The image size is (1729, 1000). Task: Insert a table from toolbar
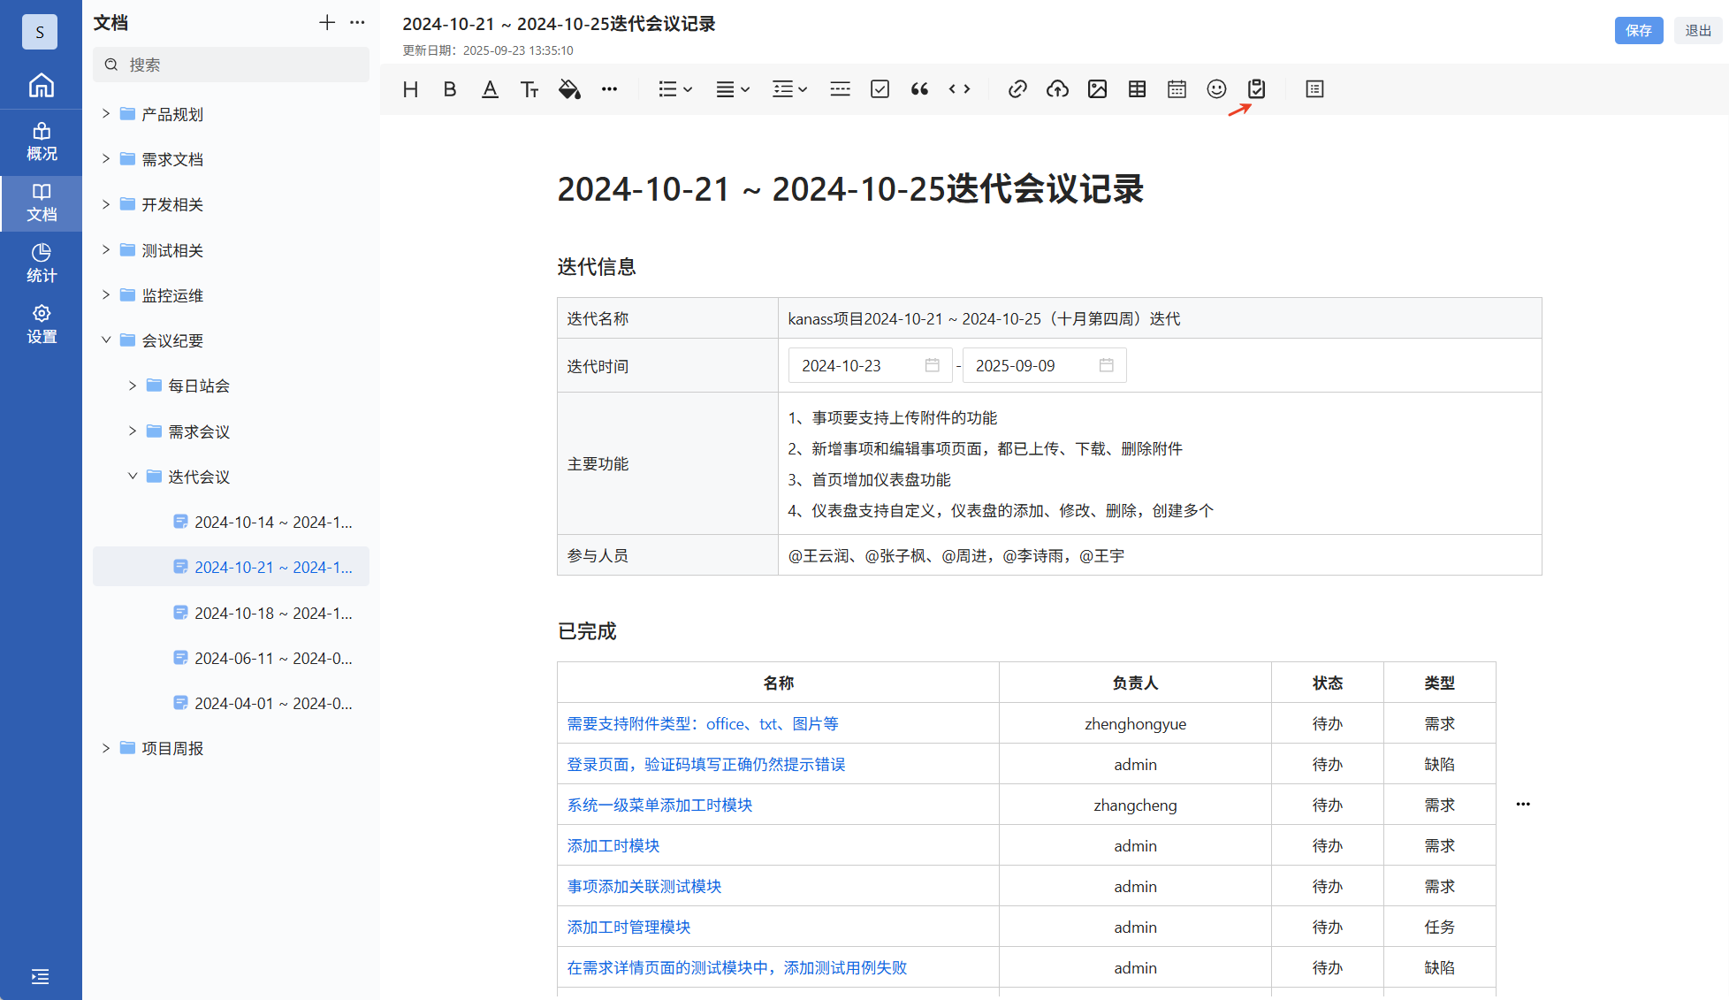(1137, 89)
